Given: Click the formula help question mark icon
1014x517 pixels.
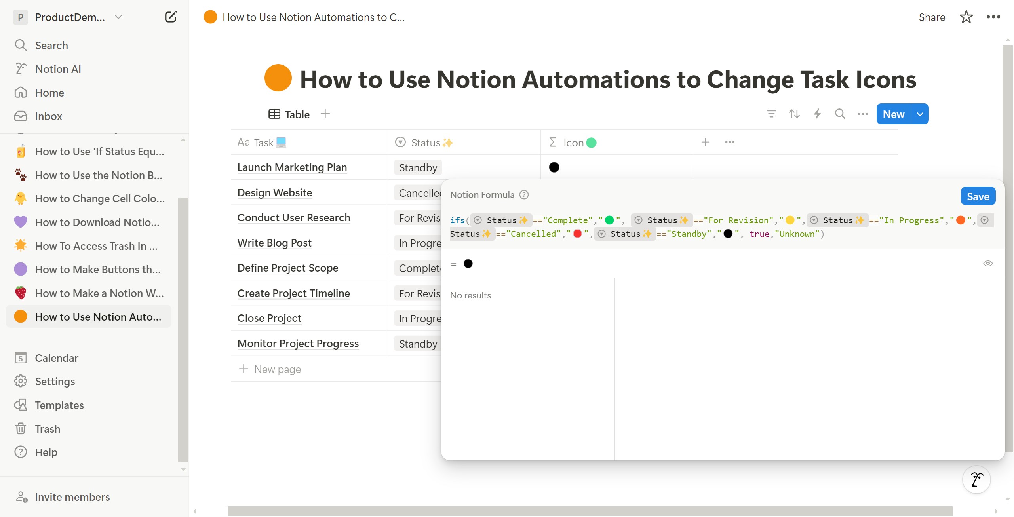Looking at the screenshot, I should pos(524,195).
